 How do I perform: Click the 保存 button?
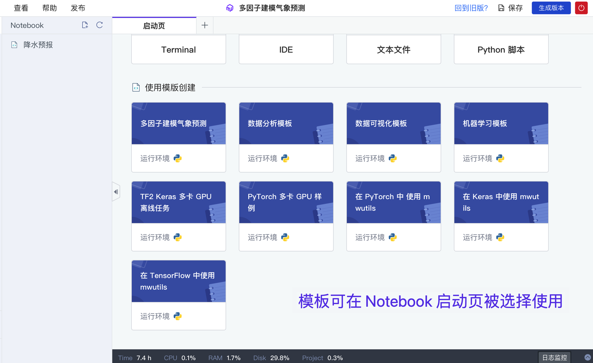click(511, 8)
